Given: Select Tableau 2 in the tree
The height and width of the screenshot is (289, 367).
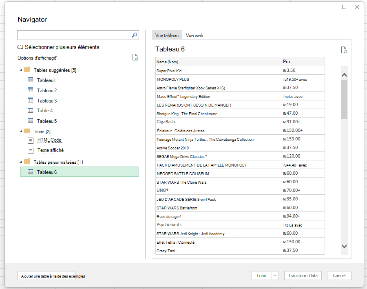Looking at the screenshot, I should 47,91.
